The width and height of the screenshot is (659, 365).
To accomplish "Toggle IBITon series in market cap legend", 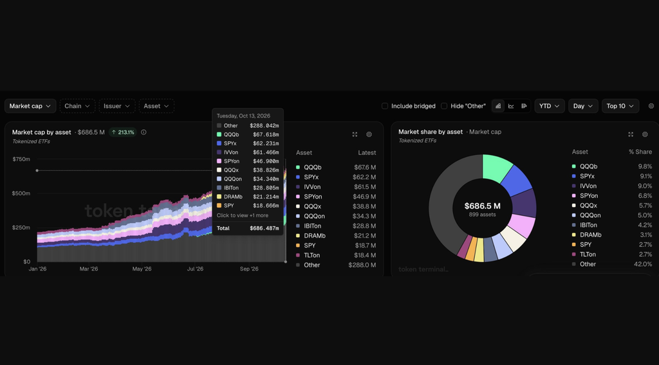I will [x=335, y=226].
